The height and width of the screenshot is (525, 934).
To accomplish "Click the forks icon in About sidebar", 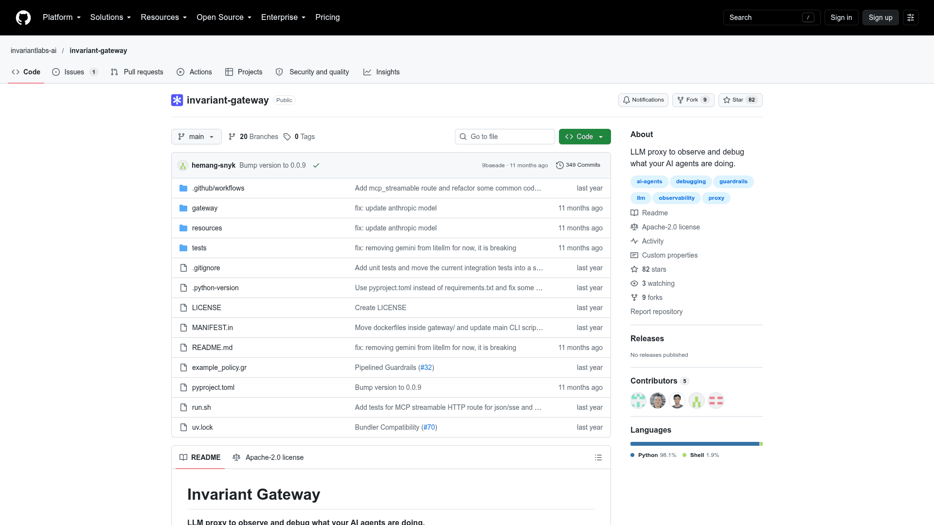I will point(634,297).
